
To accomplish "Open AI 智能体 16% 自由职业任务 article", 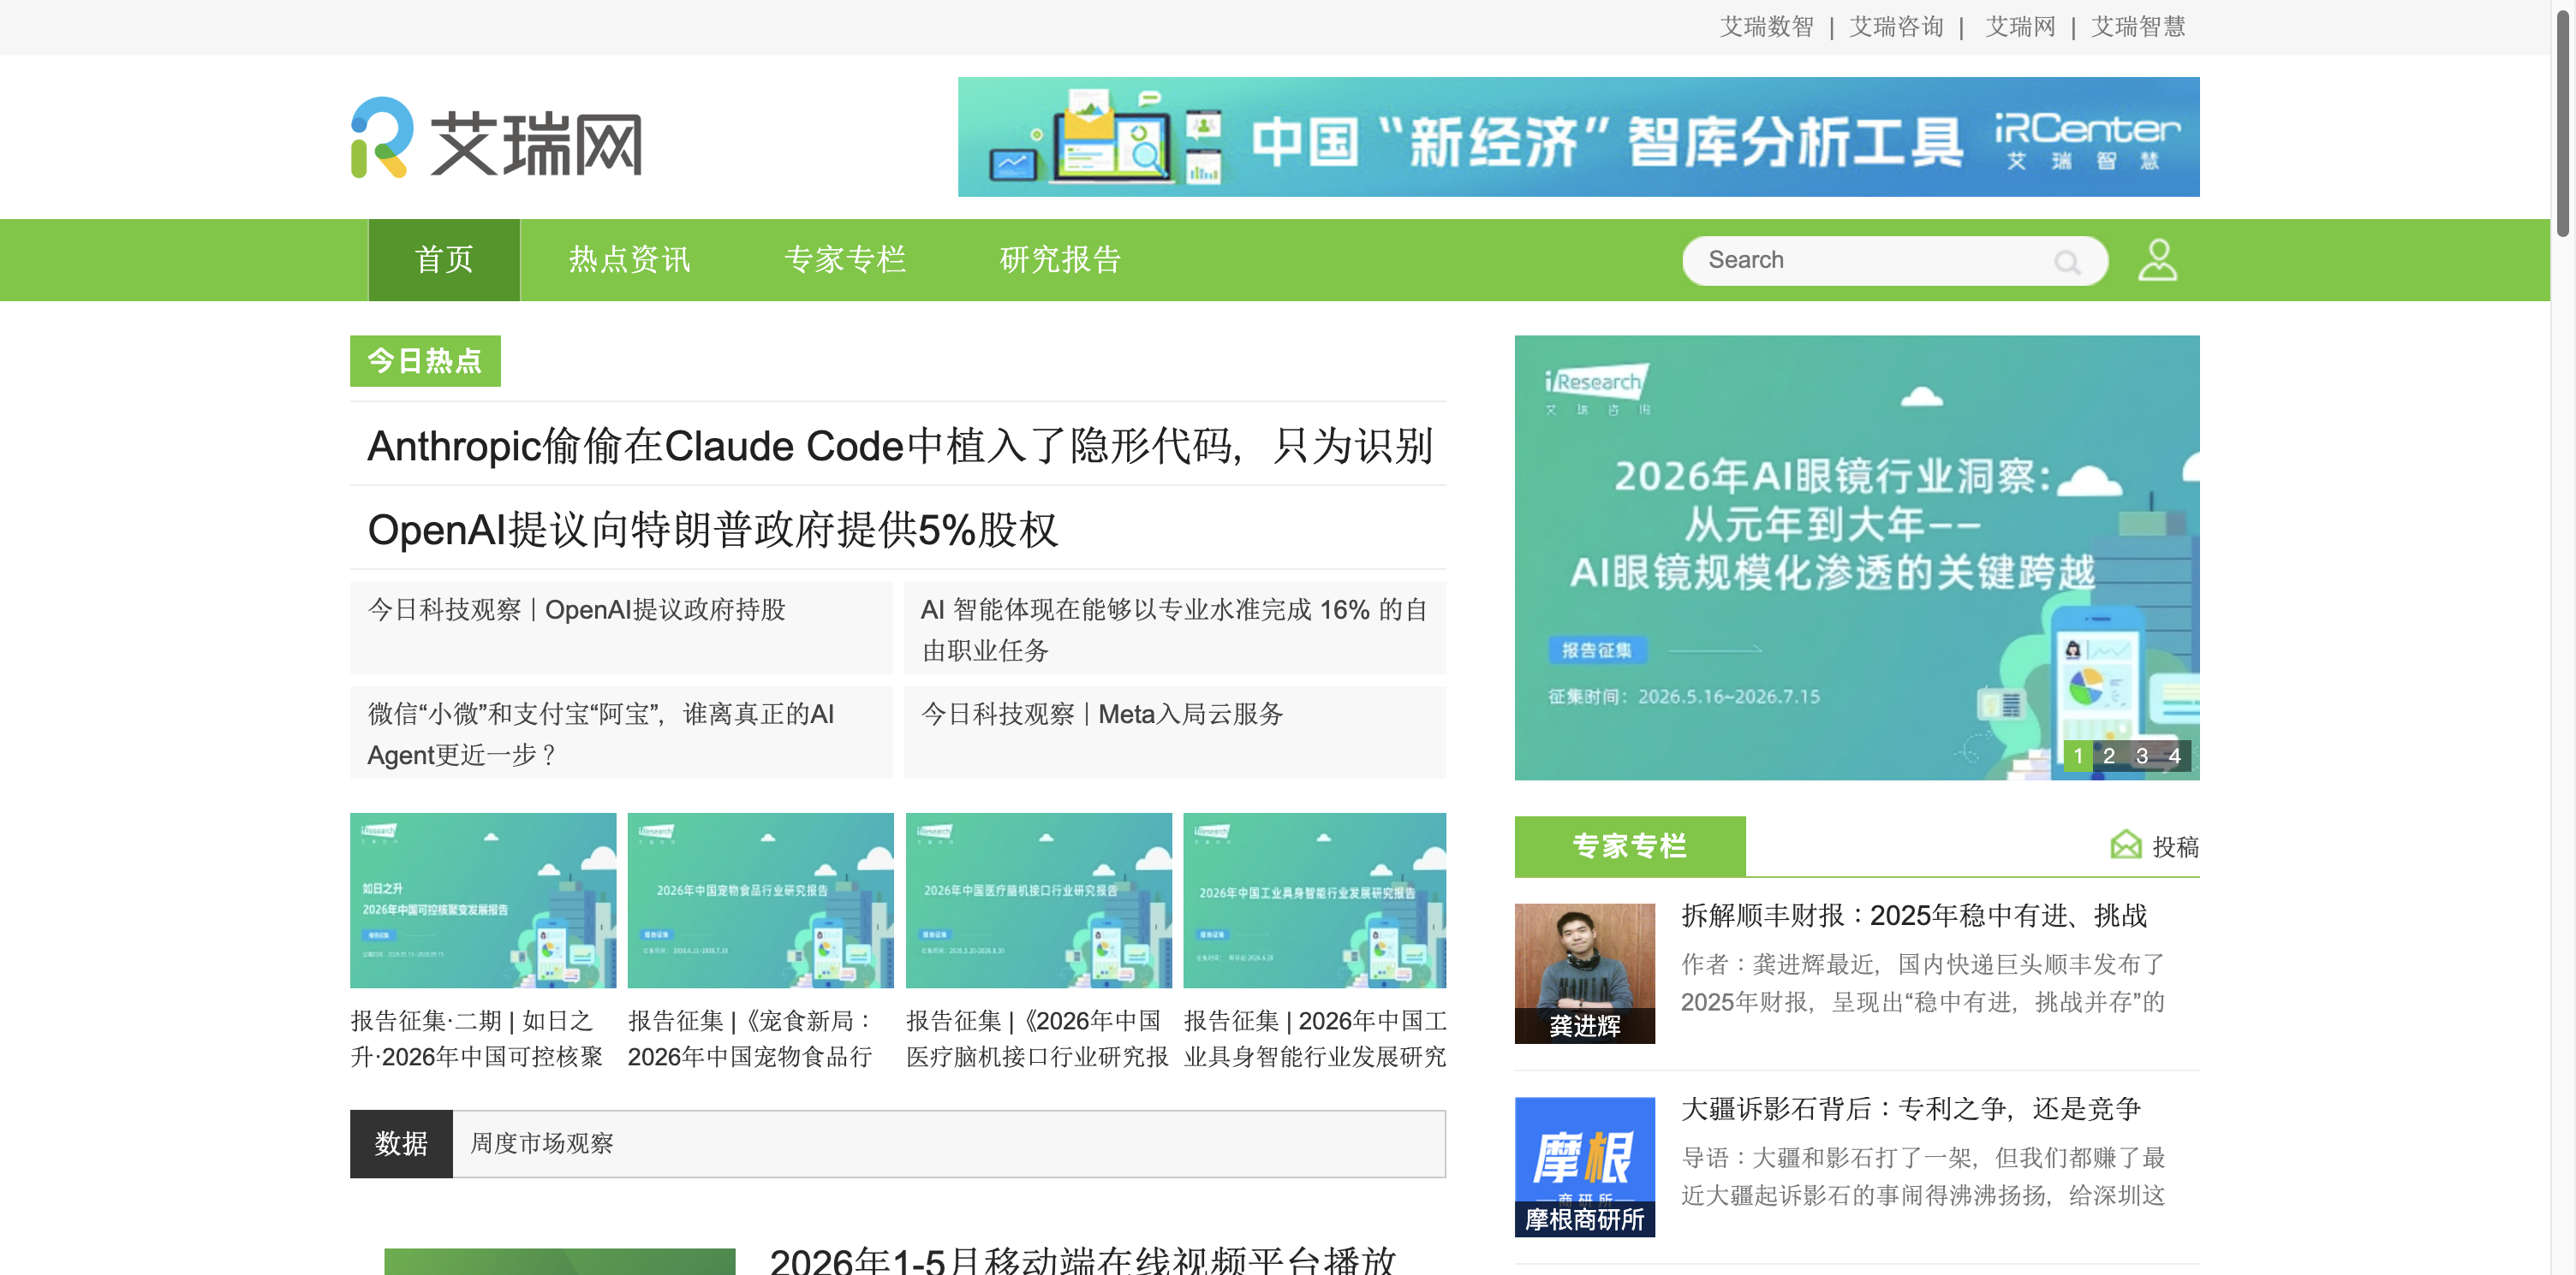I will pos(1175,630).
